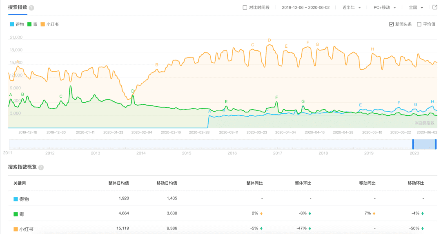Click green news marker F on 毒 line
The width and height of the screenshot is (441, 234).
tap(276, 97)
